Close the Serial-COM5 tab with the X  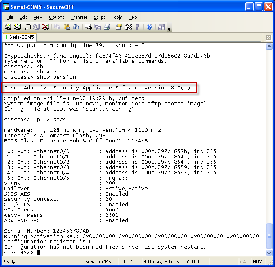[268, 37]
